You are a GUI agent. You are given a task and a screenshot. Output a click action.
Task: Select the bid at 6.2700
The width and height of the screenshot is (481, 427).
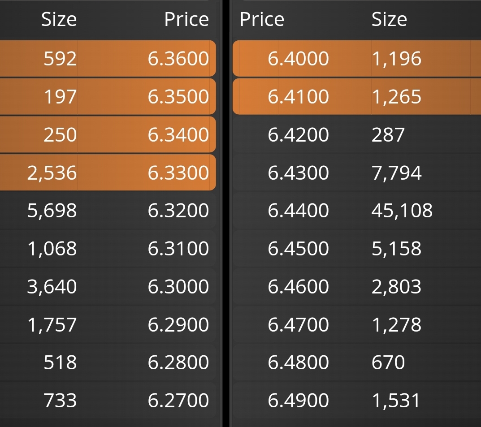(108, 400)
